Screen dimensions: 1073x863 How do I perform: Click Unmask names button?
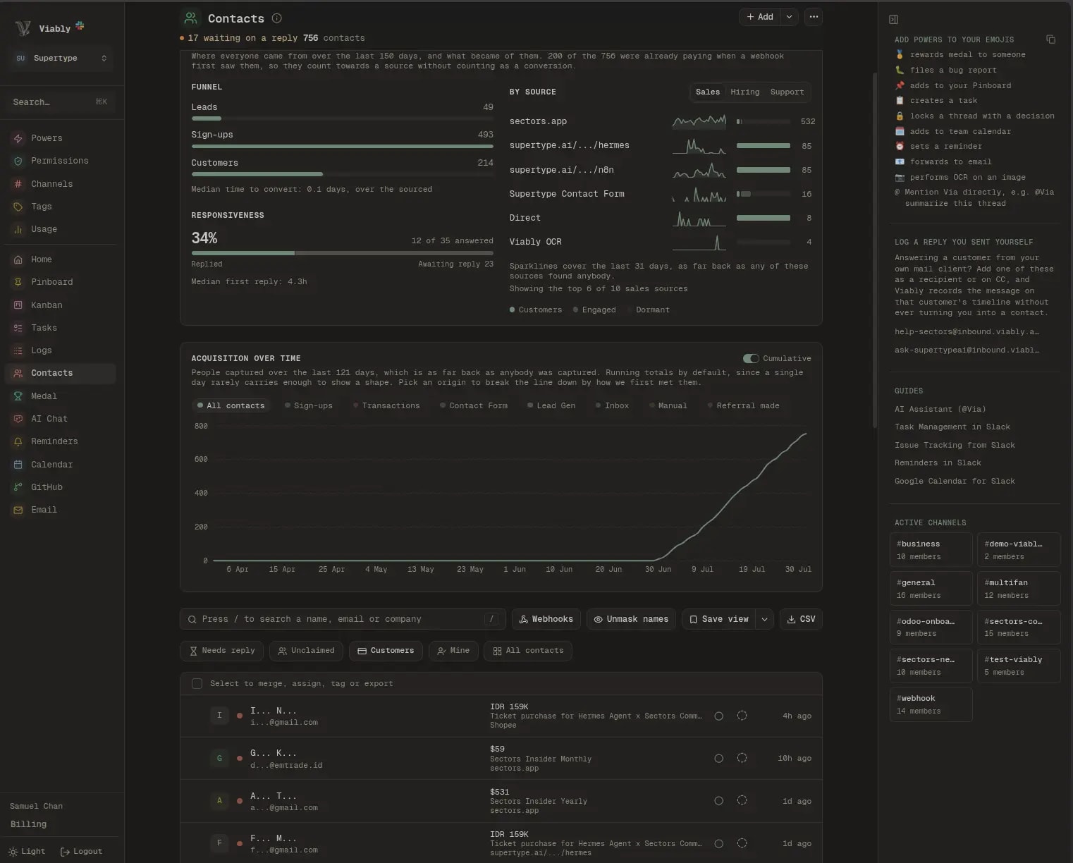[x=631, y=620]
